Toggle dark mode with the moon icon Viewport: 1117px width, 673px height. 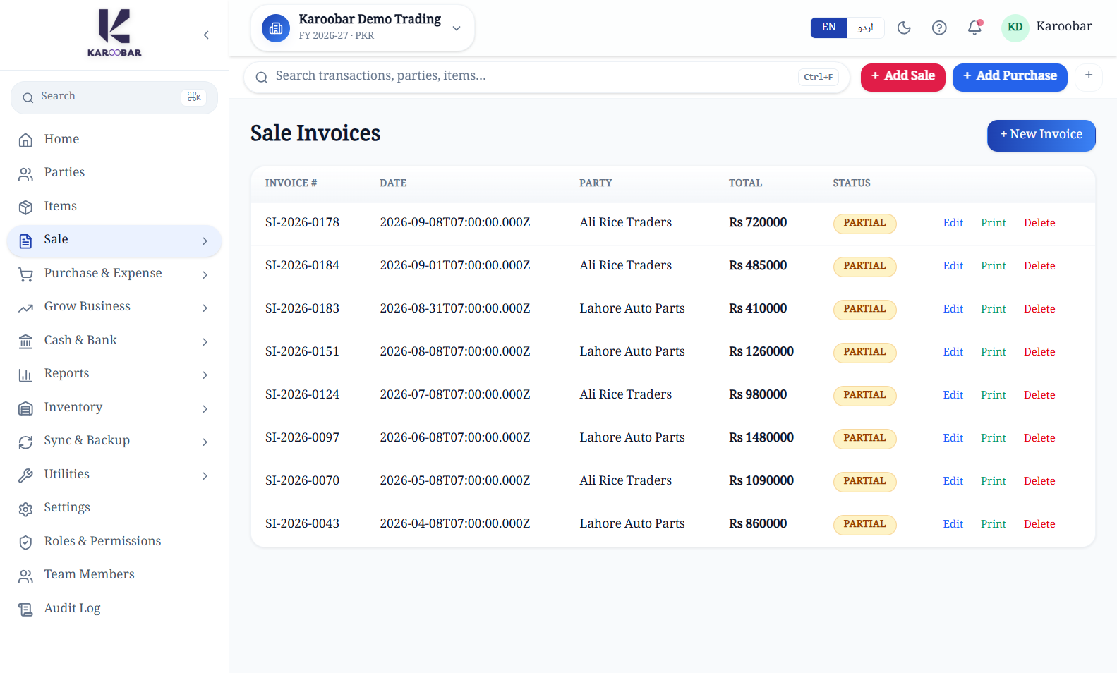tap(904, 28)
